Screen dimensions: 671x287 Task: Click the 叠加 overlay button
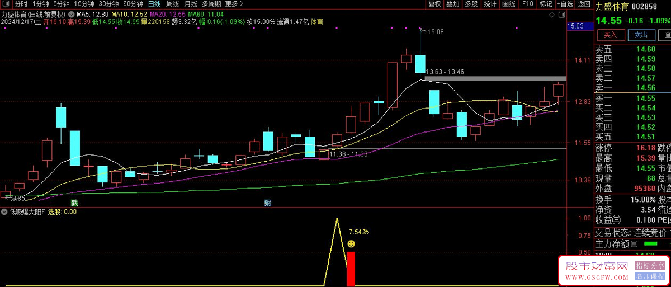[453, 4]
